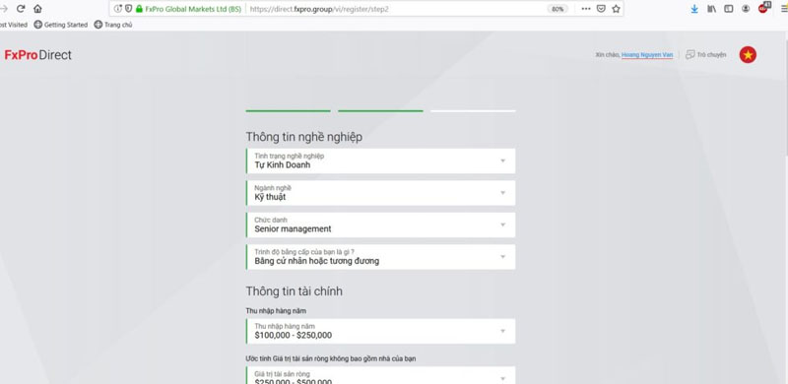This screenshot has width=788, height=384.
Task: Click the second green progress step bar
Action: 380,110
